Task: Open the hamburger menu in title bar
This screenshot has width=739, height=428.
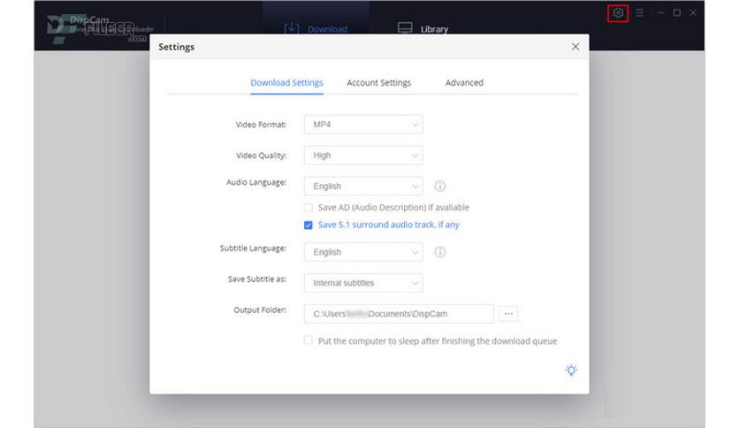Action: tap(640, 13)
